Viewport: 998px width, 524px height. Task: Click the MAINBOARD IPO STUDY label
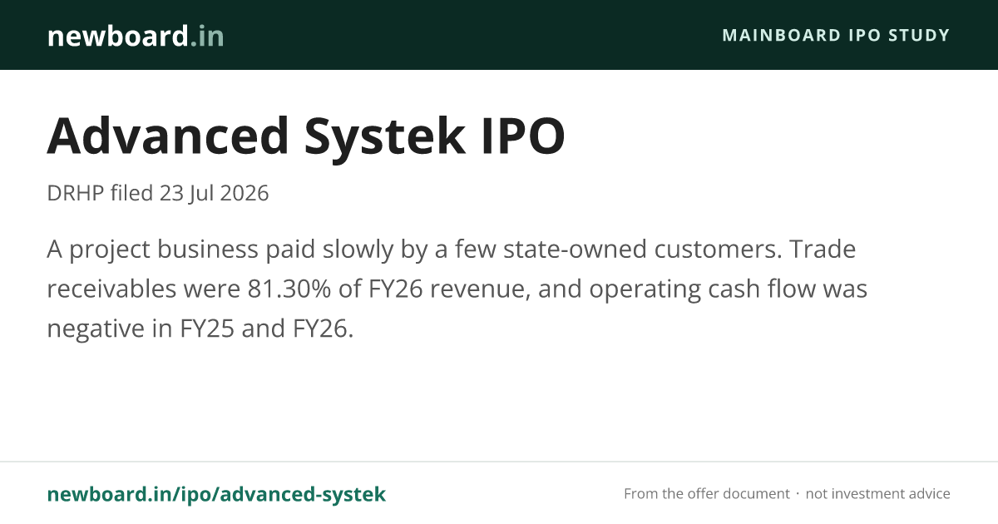click(x=836, y=35)
